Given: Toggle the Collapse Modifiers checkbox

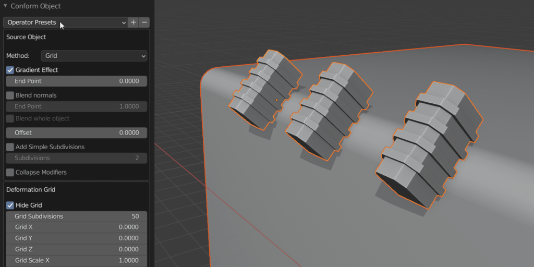Looking at the screenshot, I should tap(10, 172).
